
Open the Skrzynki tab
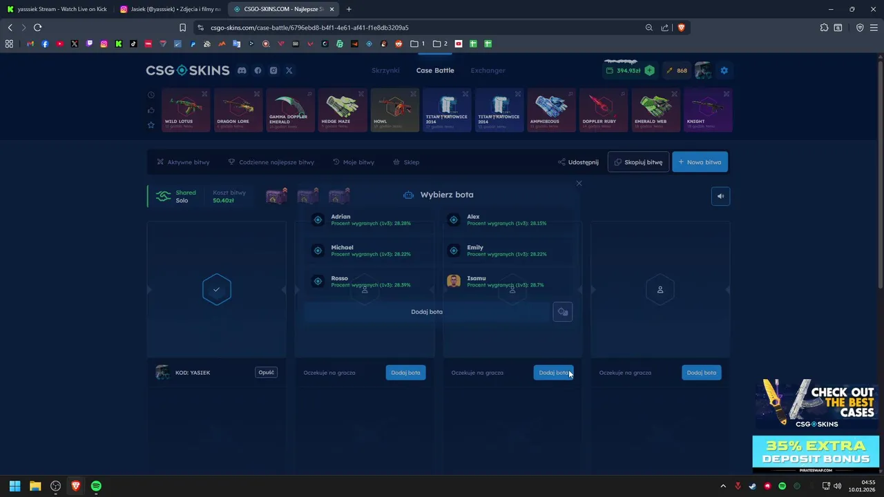pos(385,70)
